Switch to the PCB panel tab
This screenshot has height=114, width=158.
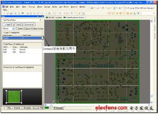pyautogui.click(x=42, y=108)
